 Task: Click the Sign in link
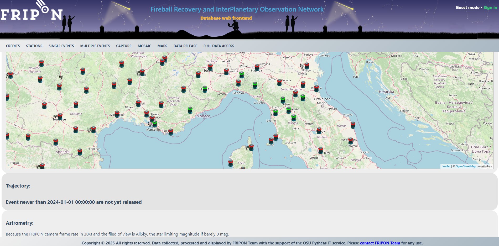click(x=490, y=7)
